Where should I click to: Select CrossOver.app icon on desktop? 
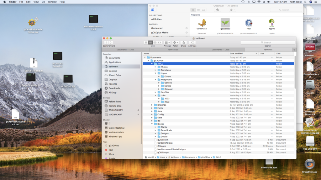[309, 166]
